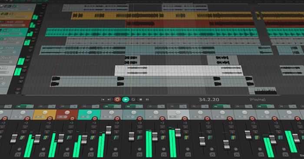
Task: Invert phase on the red mixer strip
Action: click(x=67, y=149)
